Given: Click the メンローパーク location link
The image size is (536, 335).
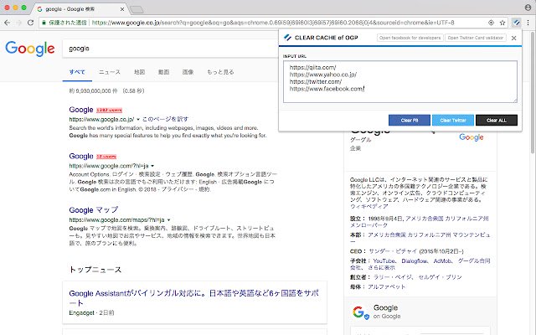Looking at the screenshot, I should [368, 225].
